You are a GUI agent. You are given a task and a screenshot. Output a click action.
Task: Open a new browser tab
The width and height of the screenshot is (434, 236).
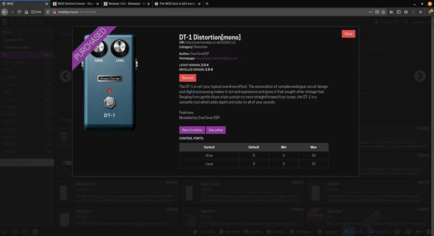[x=207, y=4]
